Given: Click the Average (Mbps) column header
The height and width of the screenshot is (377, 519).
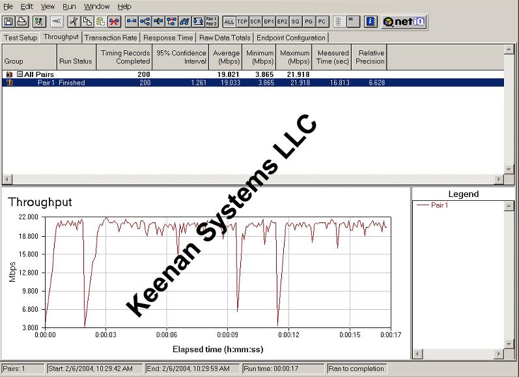Looking at the screenshot, I should click(x=226, y=57).
